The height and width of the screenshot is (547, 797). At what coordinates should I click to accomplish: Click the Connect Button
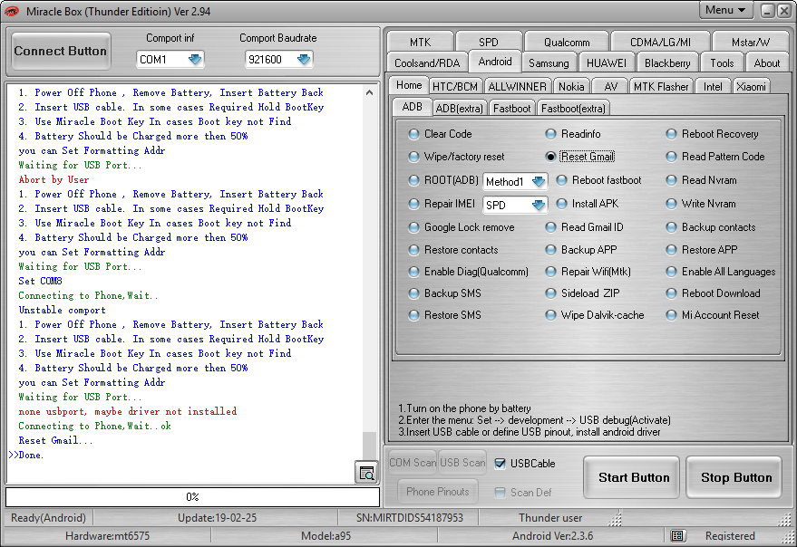61,51
